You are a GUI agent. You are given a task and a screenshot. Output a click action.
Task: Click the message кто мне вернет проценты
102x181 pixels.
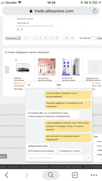point(68,95)
